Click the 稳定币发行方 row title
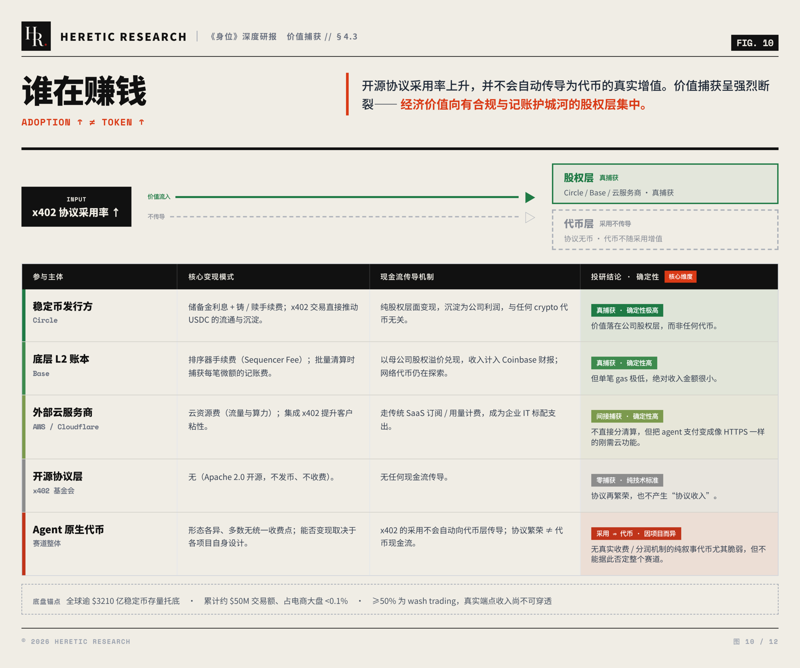800x668 pixels. tap(62, 306)
